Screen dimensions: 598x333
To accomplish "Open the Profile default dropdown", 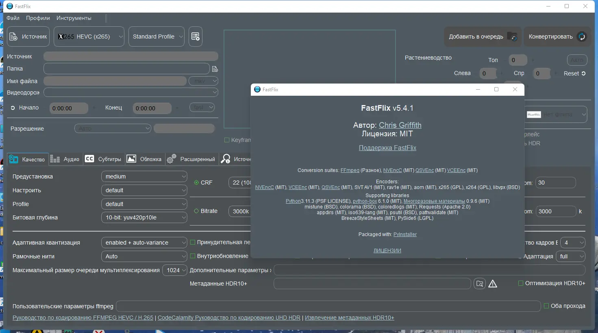I will pos(144,204).
